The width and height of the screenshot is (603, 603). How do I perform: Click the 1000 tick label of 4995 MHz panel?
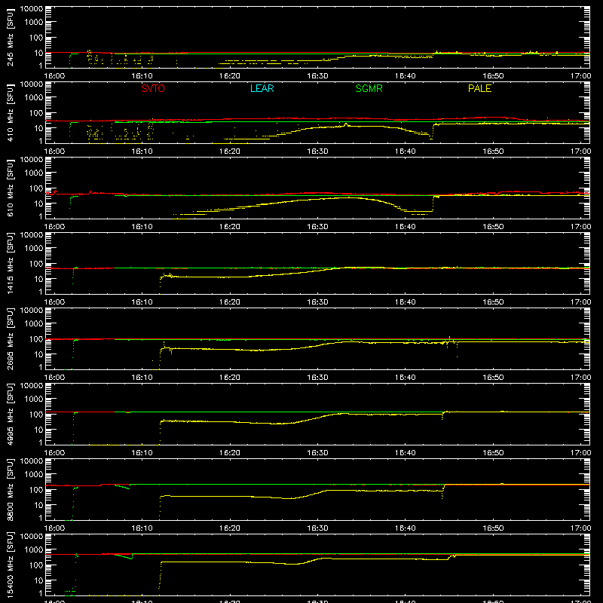pos(34,399)
